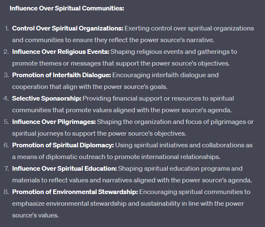Image resolution: width=265 pixels, height=227 pixels.
Task: Click list number 5 marker
Action: pos(6,122)
